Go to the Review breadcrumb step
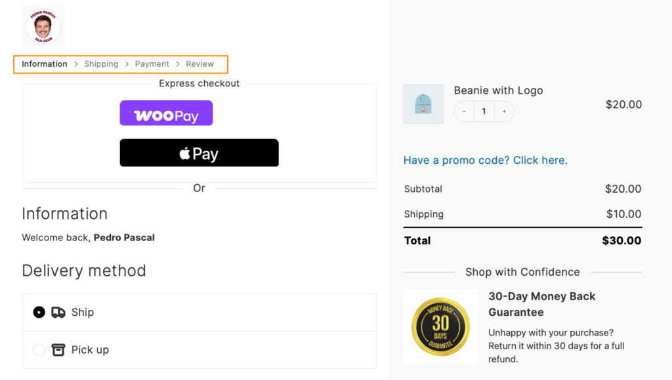The height and width of the screenshot is (380, 672). click(x=199, y=64)
